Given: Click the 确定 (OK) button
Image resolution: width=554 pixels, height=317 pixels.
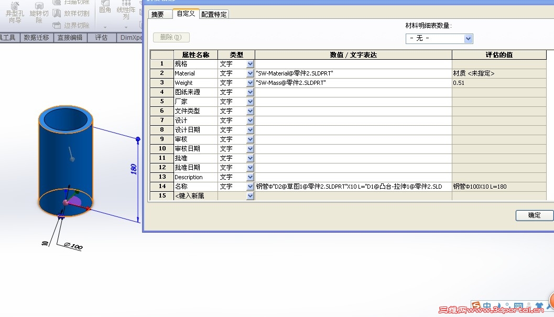Looking at the screenshot, I should (x=534, y=215).
